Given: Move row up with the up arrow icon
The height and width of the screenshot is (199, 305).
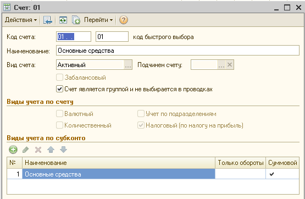Looking at the screenshot, I should point(51,150).
